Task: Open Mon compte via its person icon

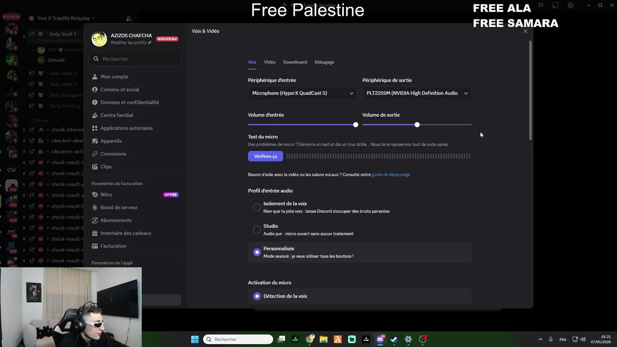Action: point(95,77)
